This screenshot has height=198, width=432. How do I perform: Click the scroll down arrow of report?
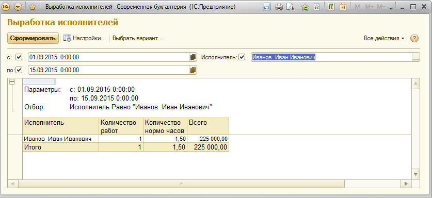click(x=415, y=174)
